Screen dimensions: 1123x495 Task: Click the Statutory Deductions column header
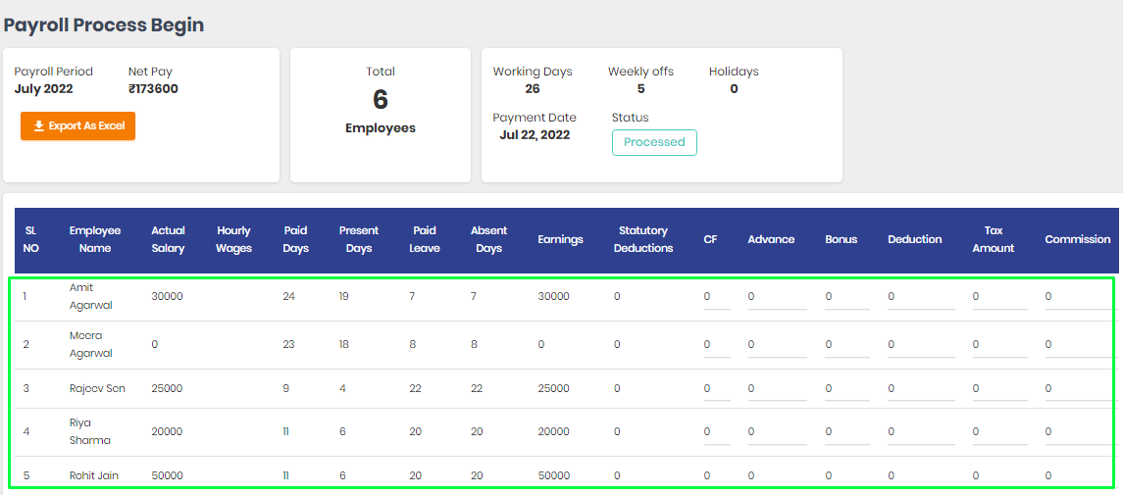point(643,239)
